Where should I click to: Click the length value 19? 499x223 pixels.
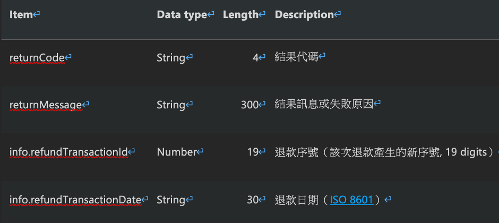[x=252, y=152]
